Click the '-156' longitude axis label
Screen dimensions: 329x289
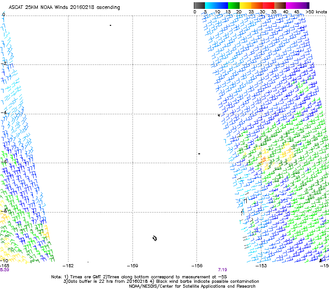[197, 266]
